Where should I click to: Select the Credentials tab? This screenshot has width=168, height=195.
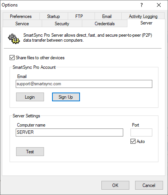pos(104,24)
